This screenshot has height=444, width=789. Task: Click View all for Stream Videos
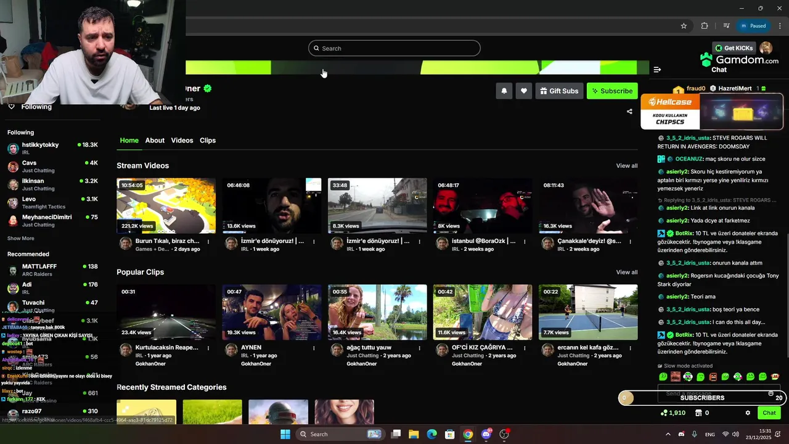pos(627,165)
